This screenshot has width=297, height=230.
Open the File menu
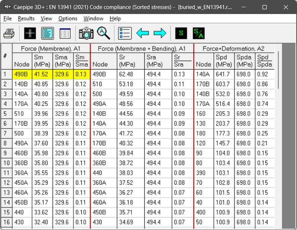7,19
